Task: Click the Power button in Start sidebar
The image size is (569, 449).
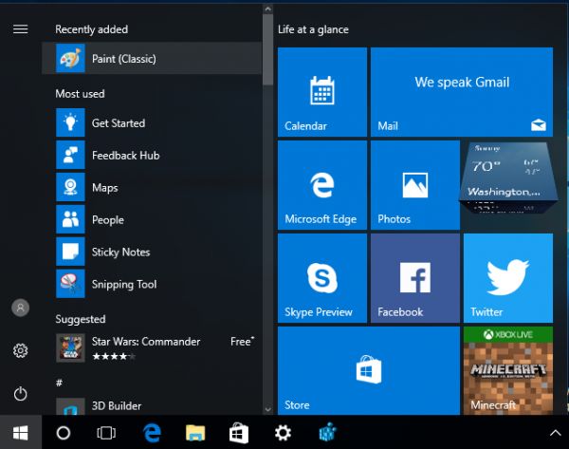Action: (20, 394)
